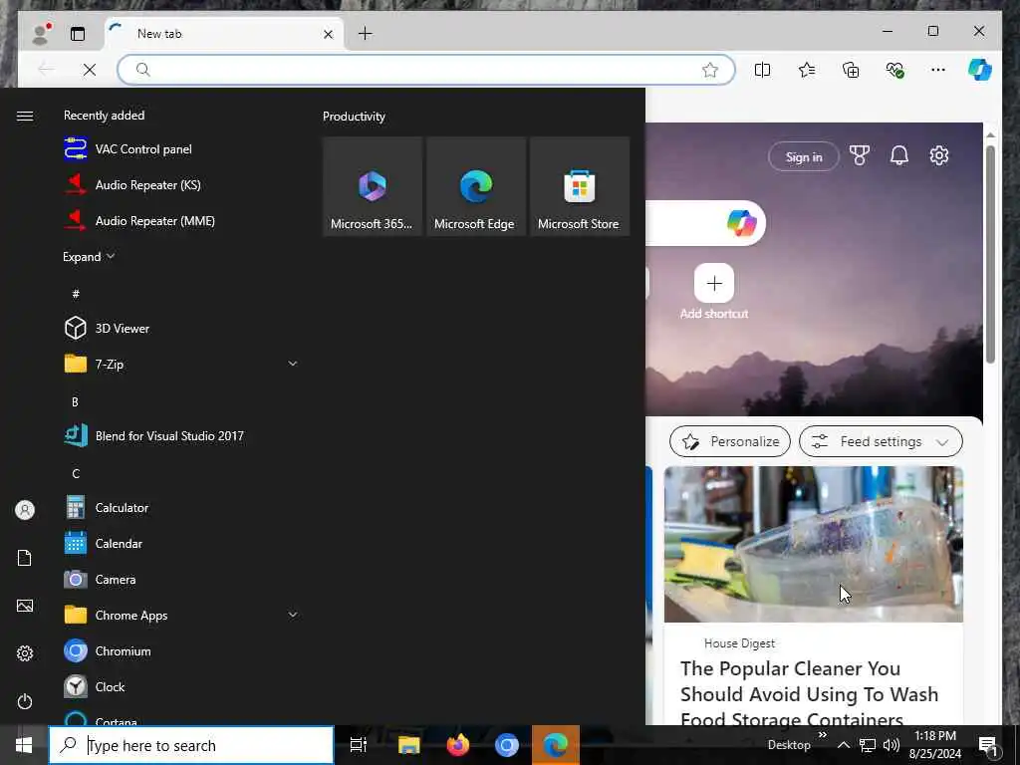
Task: Launch Chromium from the app list
Action: coord(181,650)
